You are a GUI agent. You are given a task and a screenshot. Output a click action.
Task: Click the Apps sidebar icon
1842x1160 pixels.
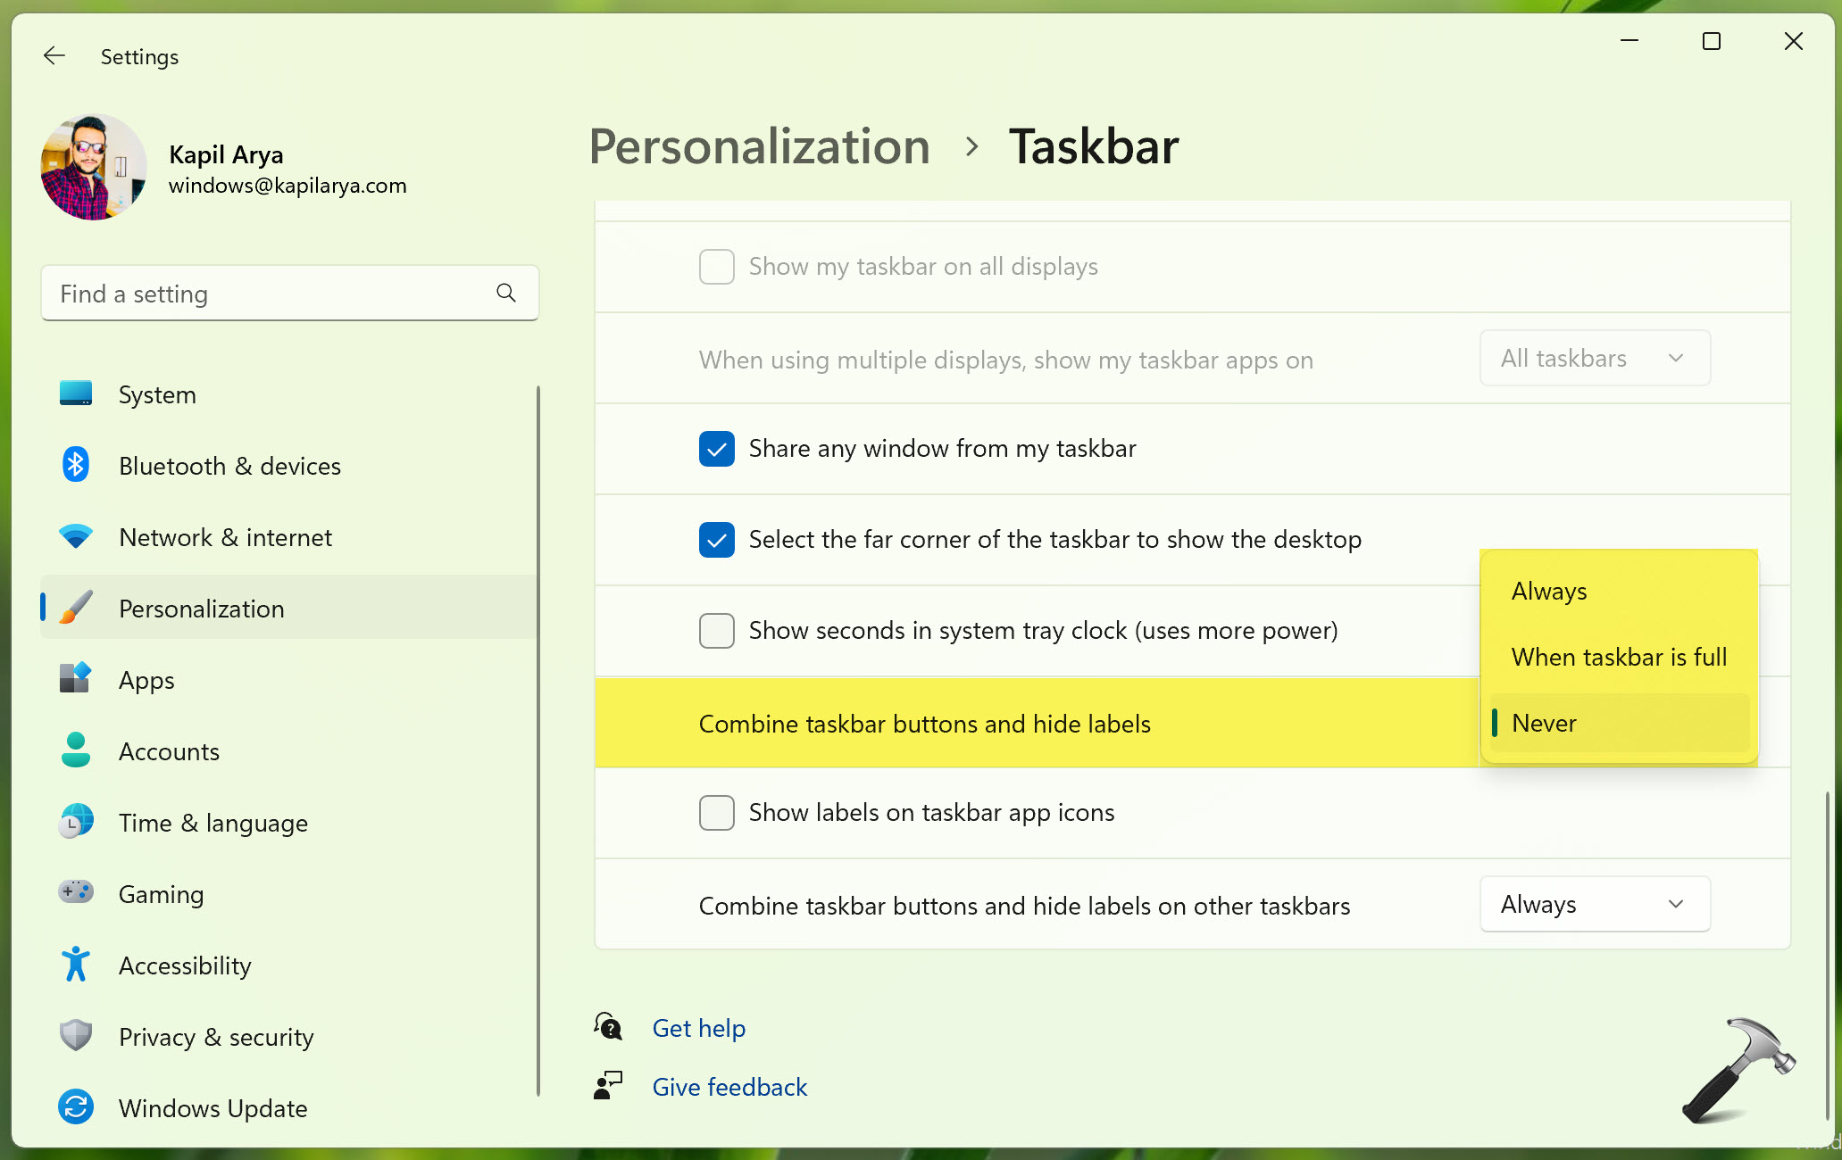(x=76, y=679)
